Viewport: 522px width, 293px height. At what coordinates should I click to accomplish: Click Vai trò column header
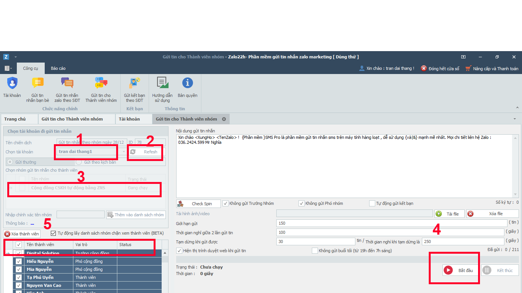(95, 245)
